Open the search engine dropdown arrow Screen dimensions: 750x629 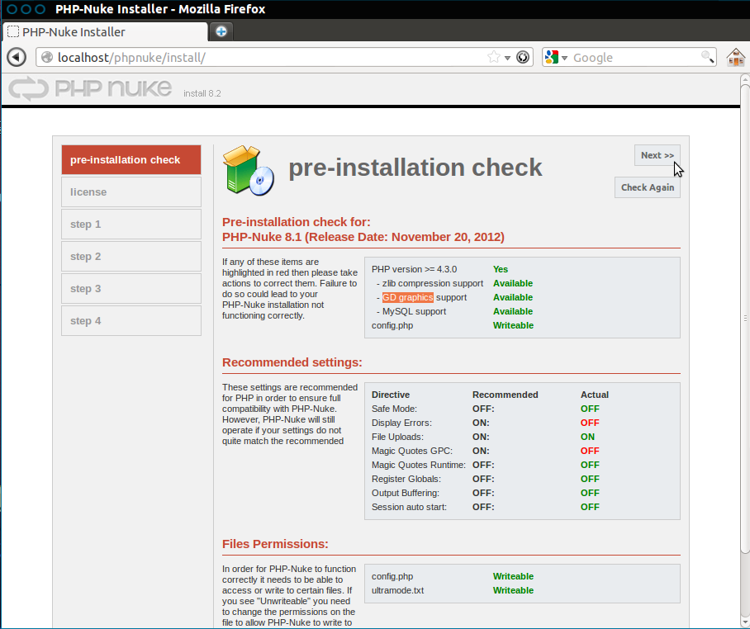(x=564, y=58)
